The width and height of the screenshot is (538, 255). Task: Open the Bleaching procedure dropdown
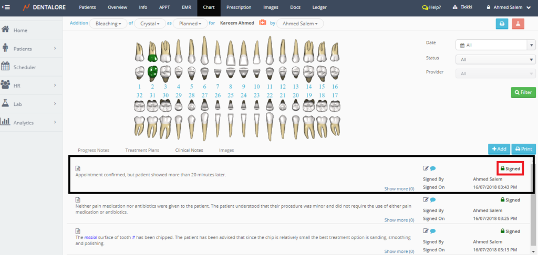(x=108, y=24)
